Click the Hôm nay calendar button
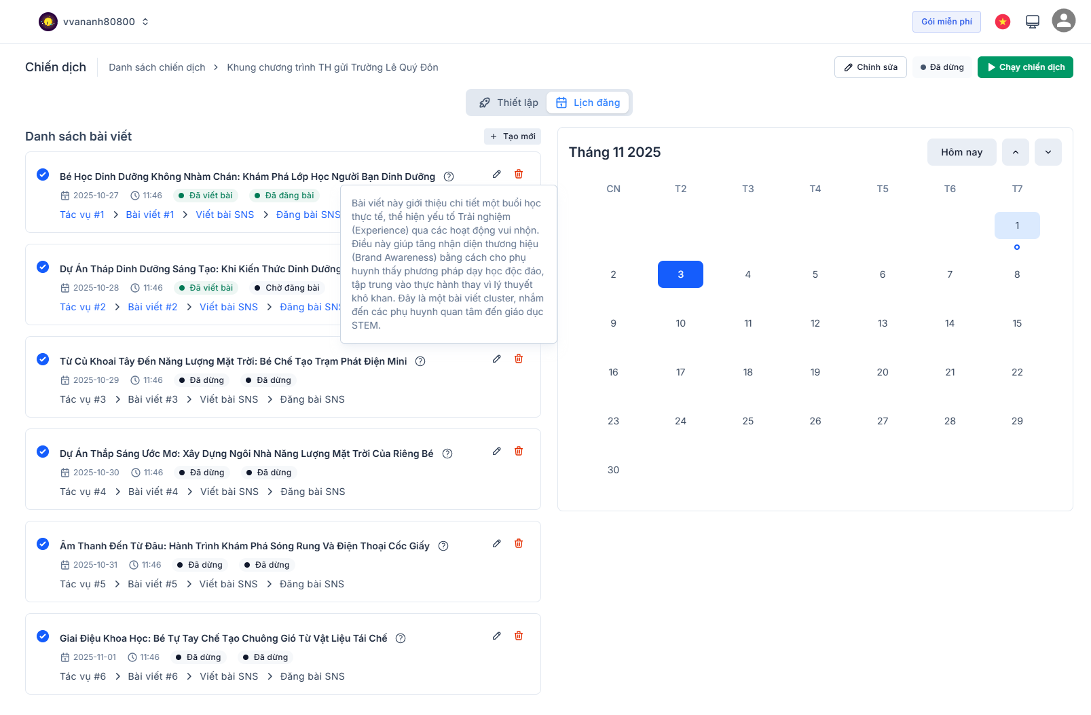The height and width of the screenshot is (715, 1091). pyautogui.click(x=961, y=152)
